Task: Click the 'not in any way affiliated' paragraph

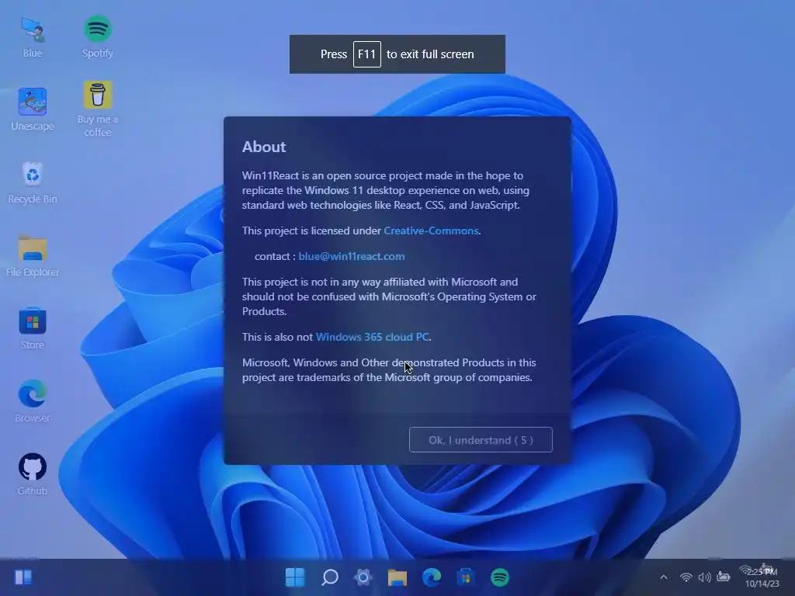Action: click(389, 296)
